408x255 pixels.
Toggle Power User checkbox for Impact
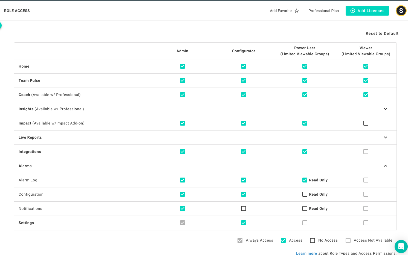[305, 123]
